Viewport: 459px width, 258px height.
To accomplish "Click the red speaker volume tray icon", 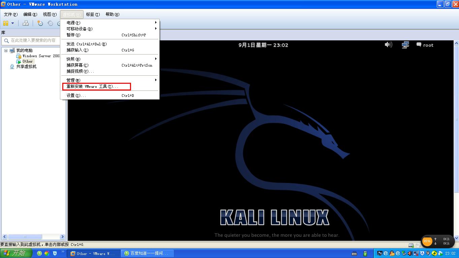I will click(410, 253).
